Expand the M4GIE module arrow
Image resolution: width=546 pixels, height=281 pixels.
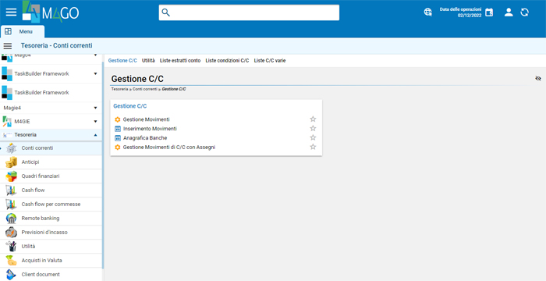(x=95, y=121)
